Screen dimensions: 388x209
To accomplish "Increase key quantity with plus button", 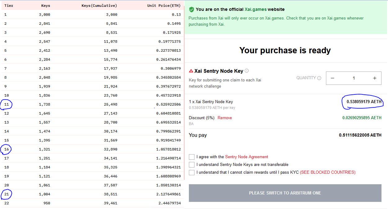I will (x=375, y=78).
